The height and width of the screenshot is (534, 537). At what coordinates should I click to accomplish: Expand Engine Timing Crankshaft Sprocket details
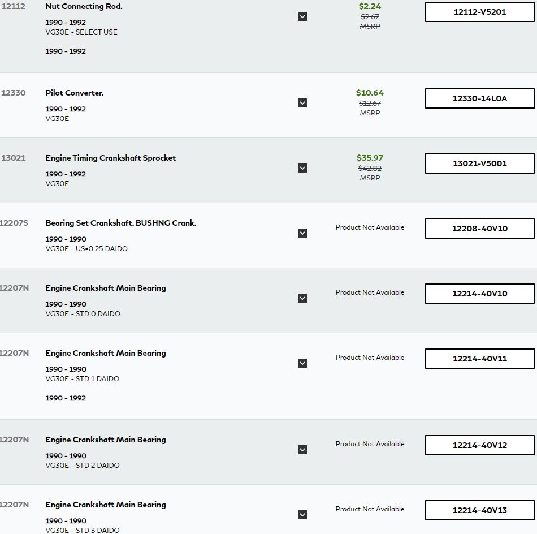coord(302,168)
